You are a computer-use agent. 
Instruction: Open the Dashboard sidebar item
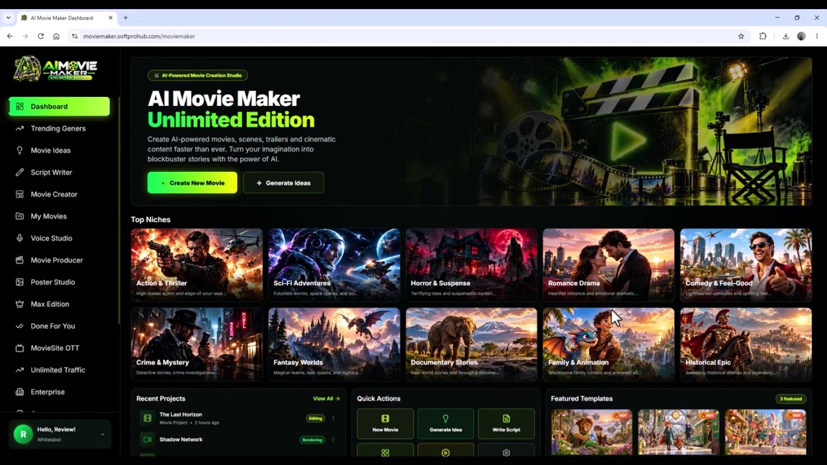pyautogui.click(x=59, y=107)
